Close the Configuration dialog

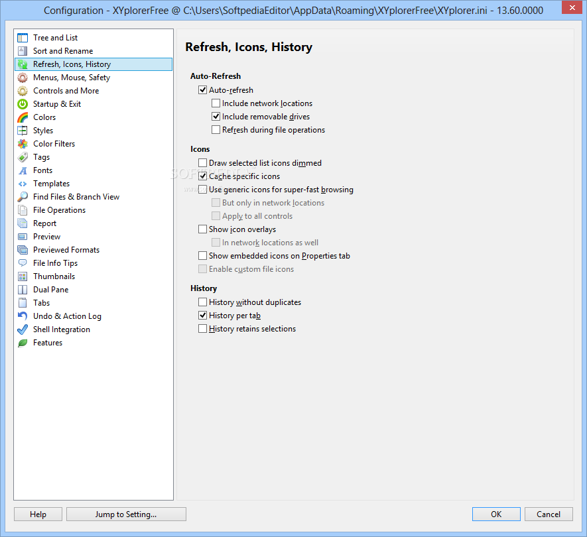click(572, 7)
